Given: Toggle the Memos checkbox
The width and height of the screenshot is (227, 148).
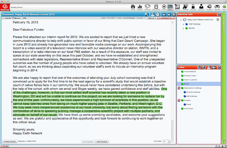Looking at the screenshot, I should click(13, 18).
